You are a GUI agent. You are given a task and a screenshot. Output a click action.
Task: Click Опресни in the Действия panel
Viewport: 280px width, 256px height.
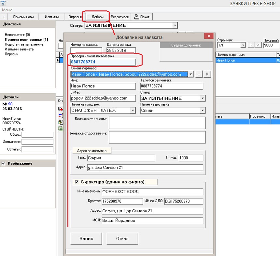[x=11, y=54]
